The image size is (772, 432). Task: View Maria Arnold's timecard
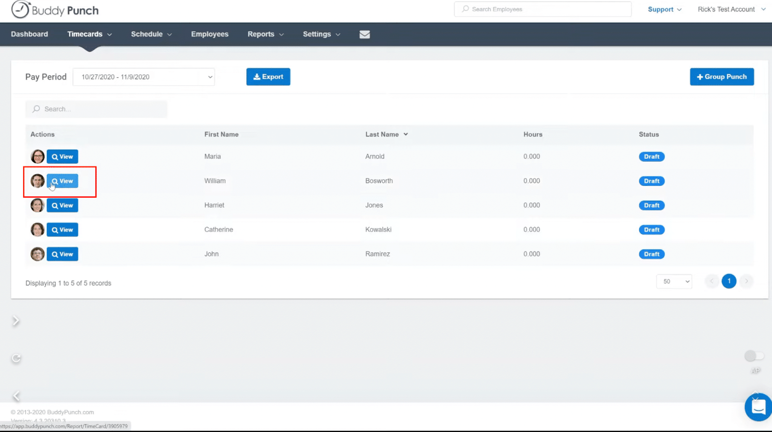pos(62,156)
